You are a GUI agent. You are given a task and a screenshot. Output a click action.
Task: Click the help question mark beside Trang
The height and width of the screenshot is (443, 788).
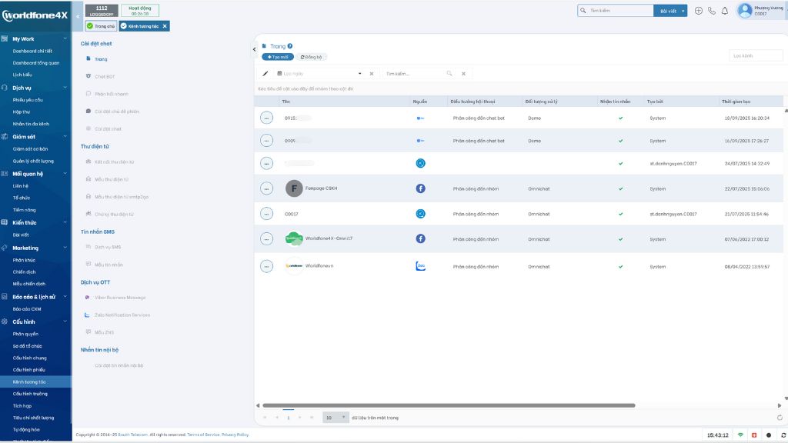click(x=290, y=46)
